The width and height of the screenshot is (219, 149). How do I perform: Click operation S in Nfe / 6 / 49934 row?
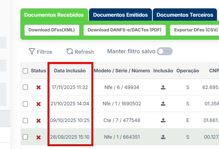187,87
